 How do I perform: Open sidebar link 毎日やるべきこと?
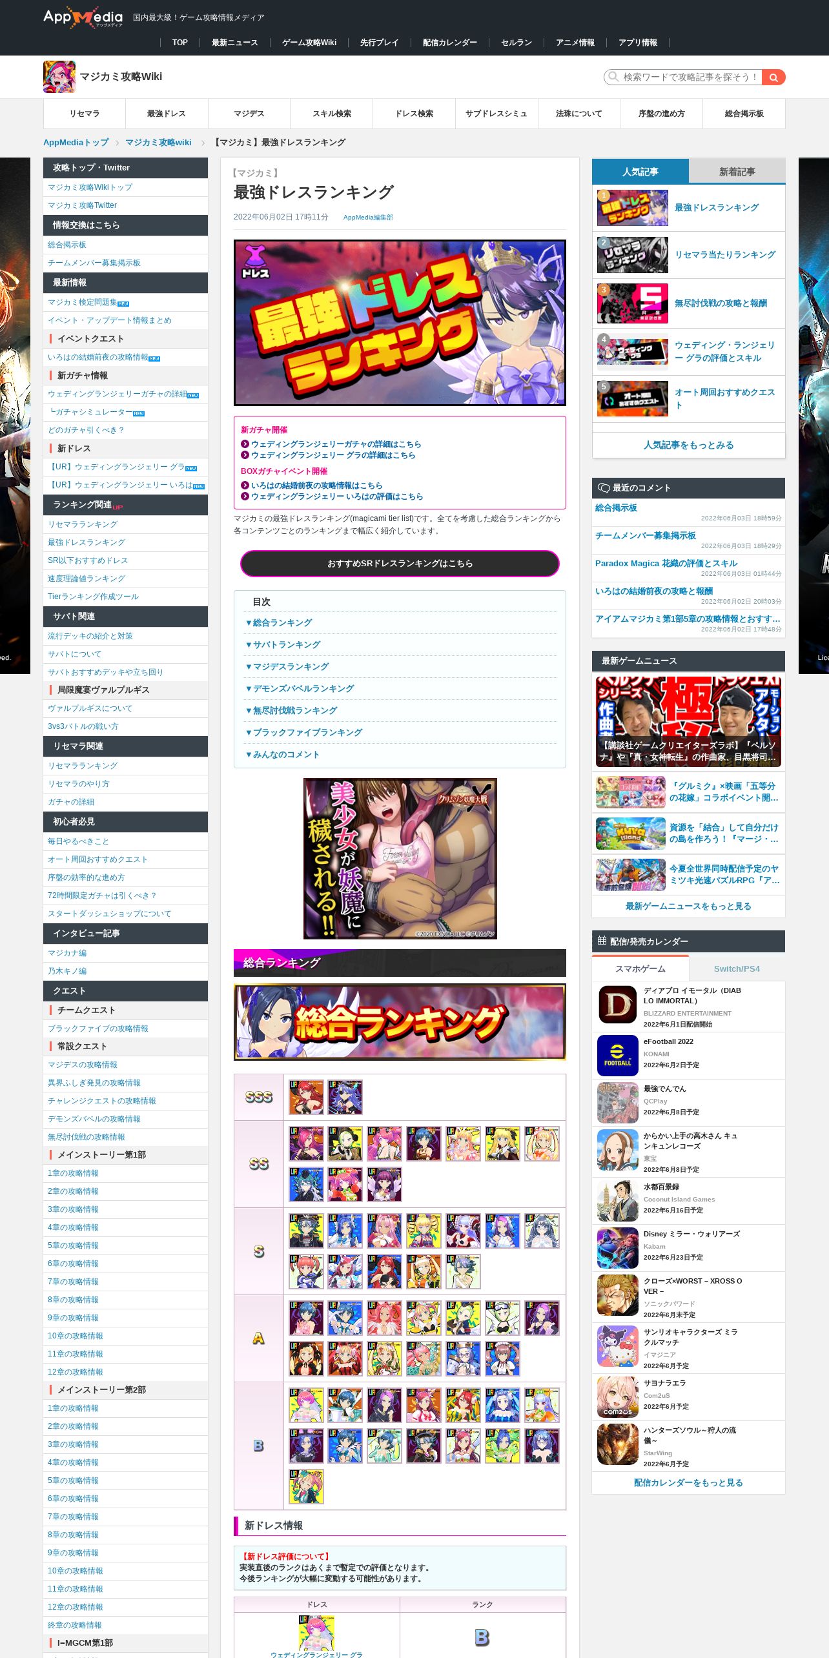pos(78,841)
